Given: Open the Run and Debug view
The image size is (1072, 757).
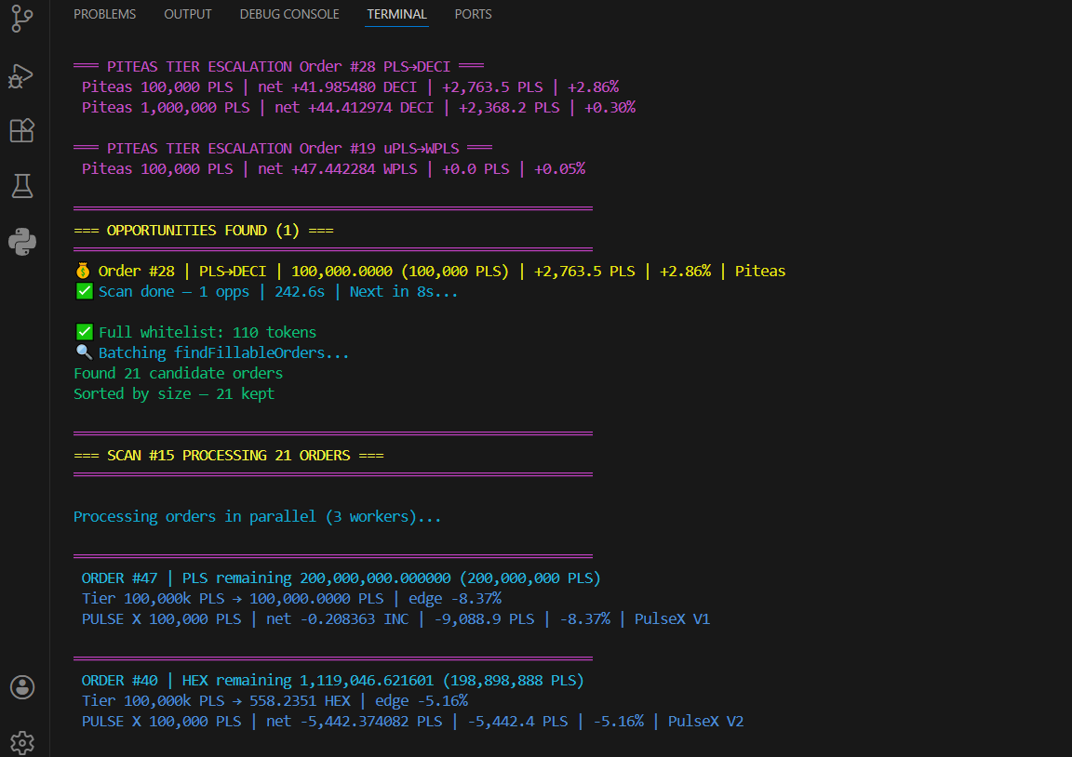Looking at the screenshot, I should point(21,76).
